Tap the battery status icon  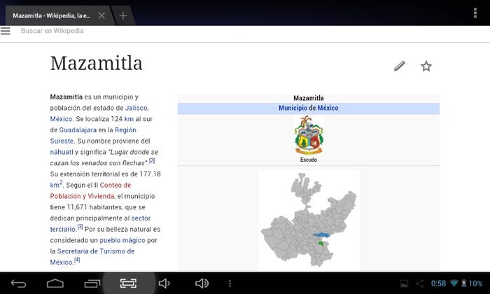tap(464, 283)
